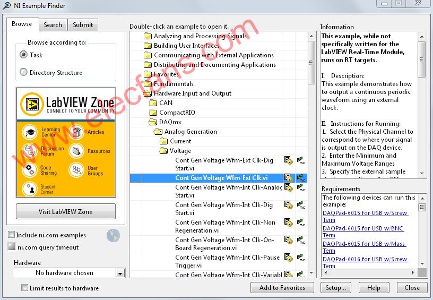Open the Hardware dropdown list
This screenshot has height=300, width=433.
[x=120, y=273]
